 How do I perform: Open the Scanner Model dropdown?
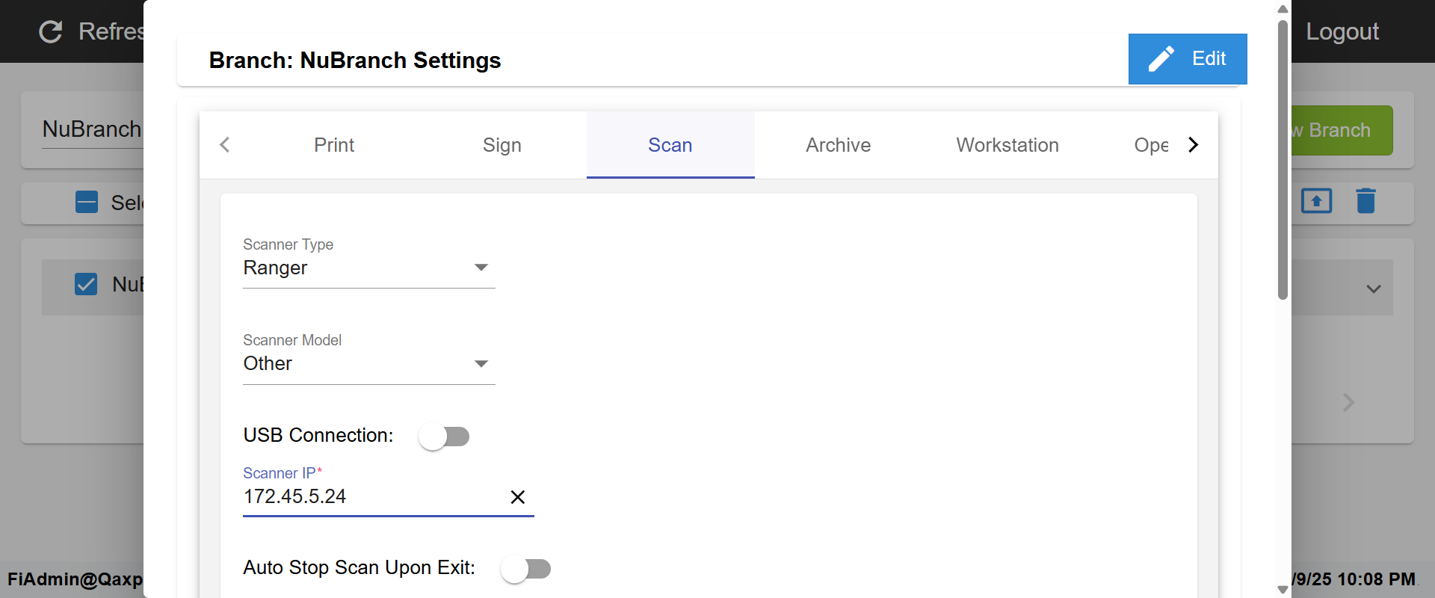pyautogui.click(x=368, y=364)
